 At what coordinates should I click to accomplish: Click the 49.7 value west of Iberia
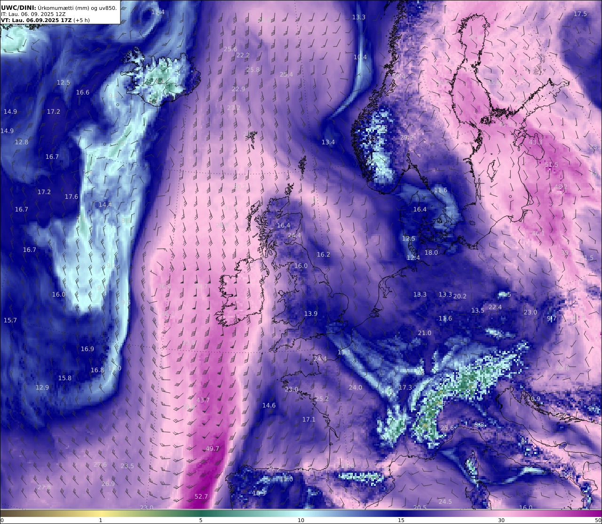coord(213,448)
